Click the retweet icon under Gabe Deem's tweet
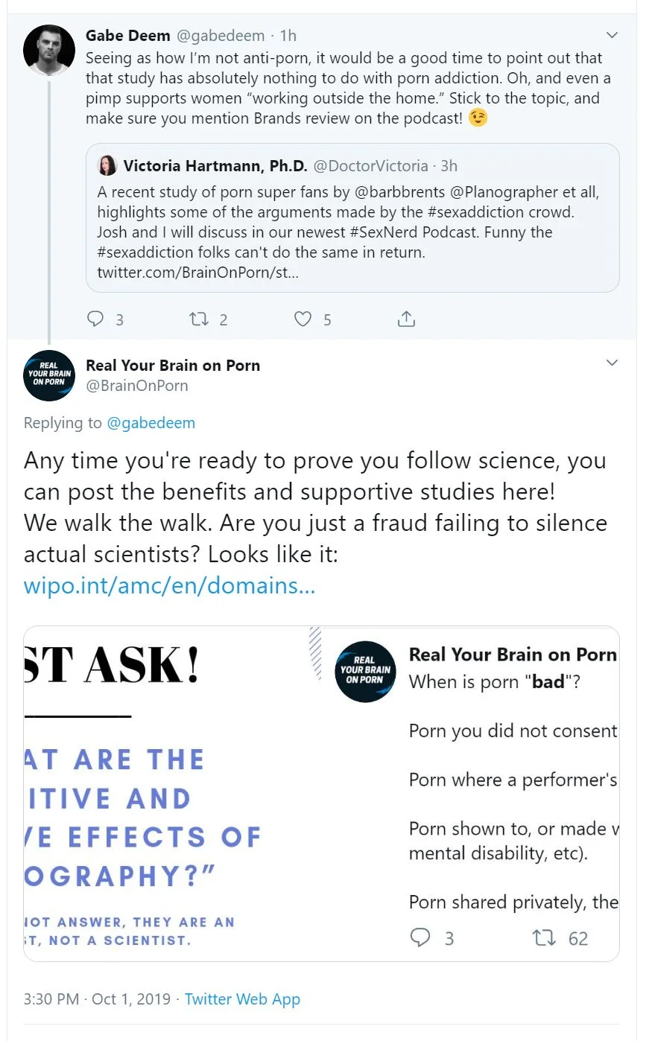The height and width of the screenshot is (1041, 649). pyautogui.click(x=199, y=319)
